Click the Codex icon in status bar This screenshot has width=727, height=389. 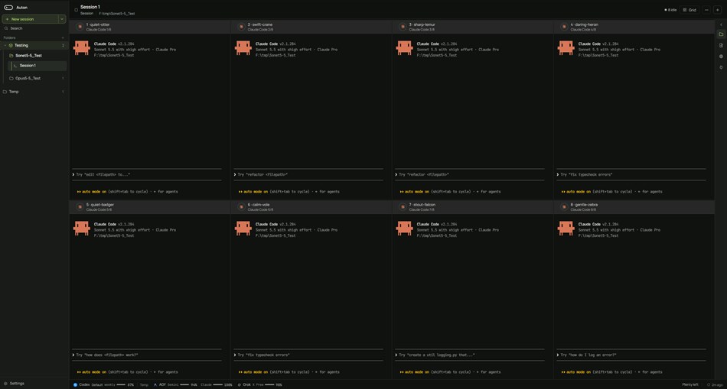coord(75,384)
